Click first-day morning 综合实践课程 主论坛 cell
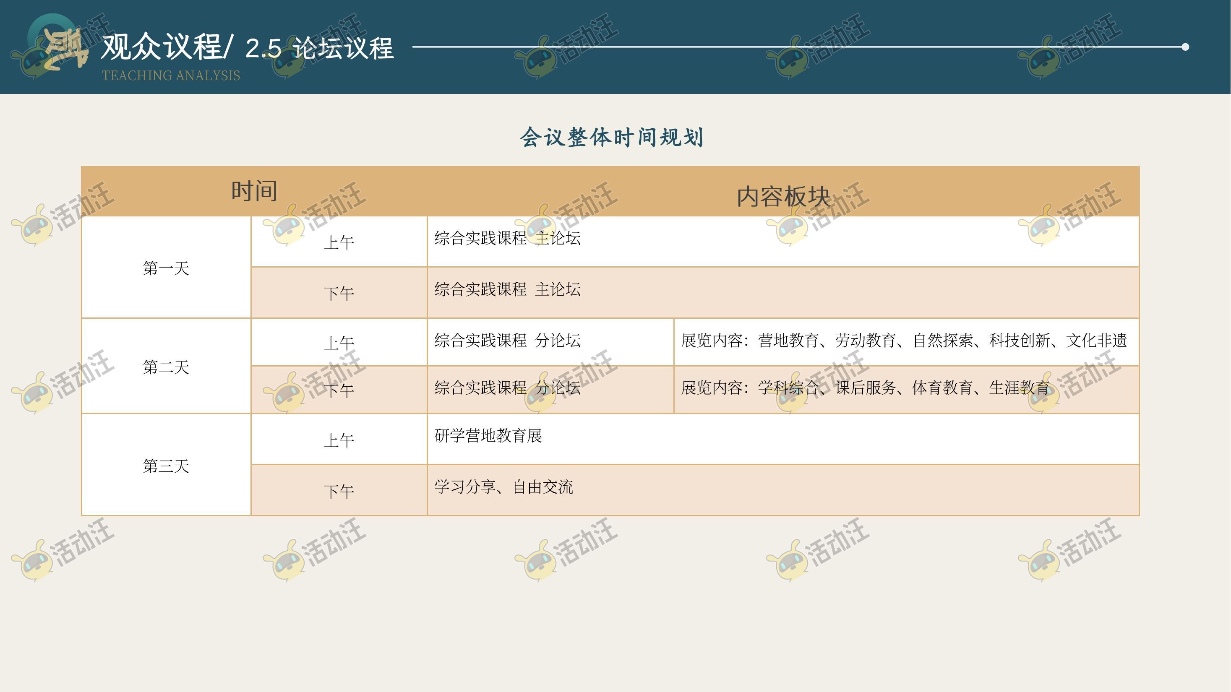 pyautogui.click(x=508, y=238)
